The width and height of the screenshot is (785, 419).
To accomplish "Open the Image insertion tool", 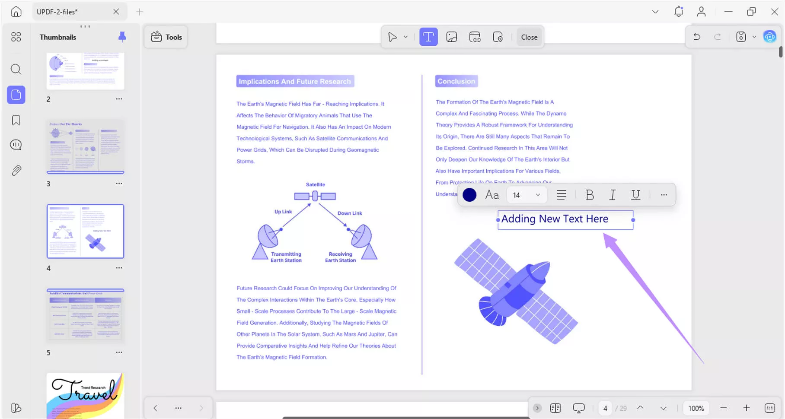I will coord(451,37).
